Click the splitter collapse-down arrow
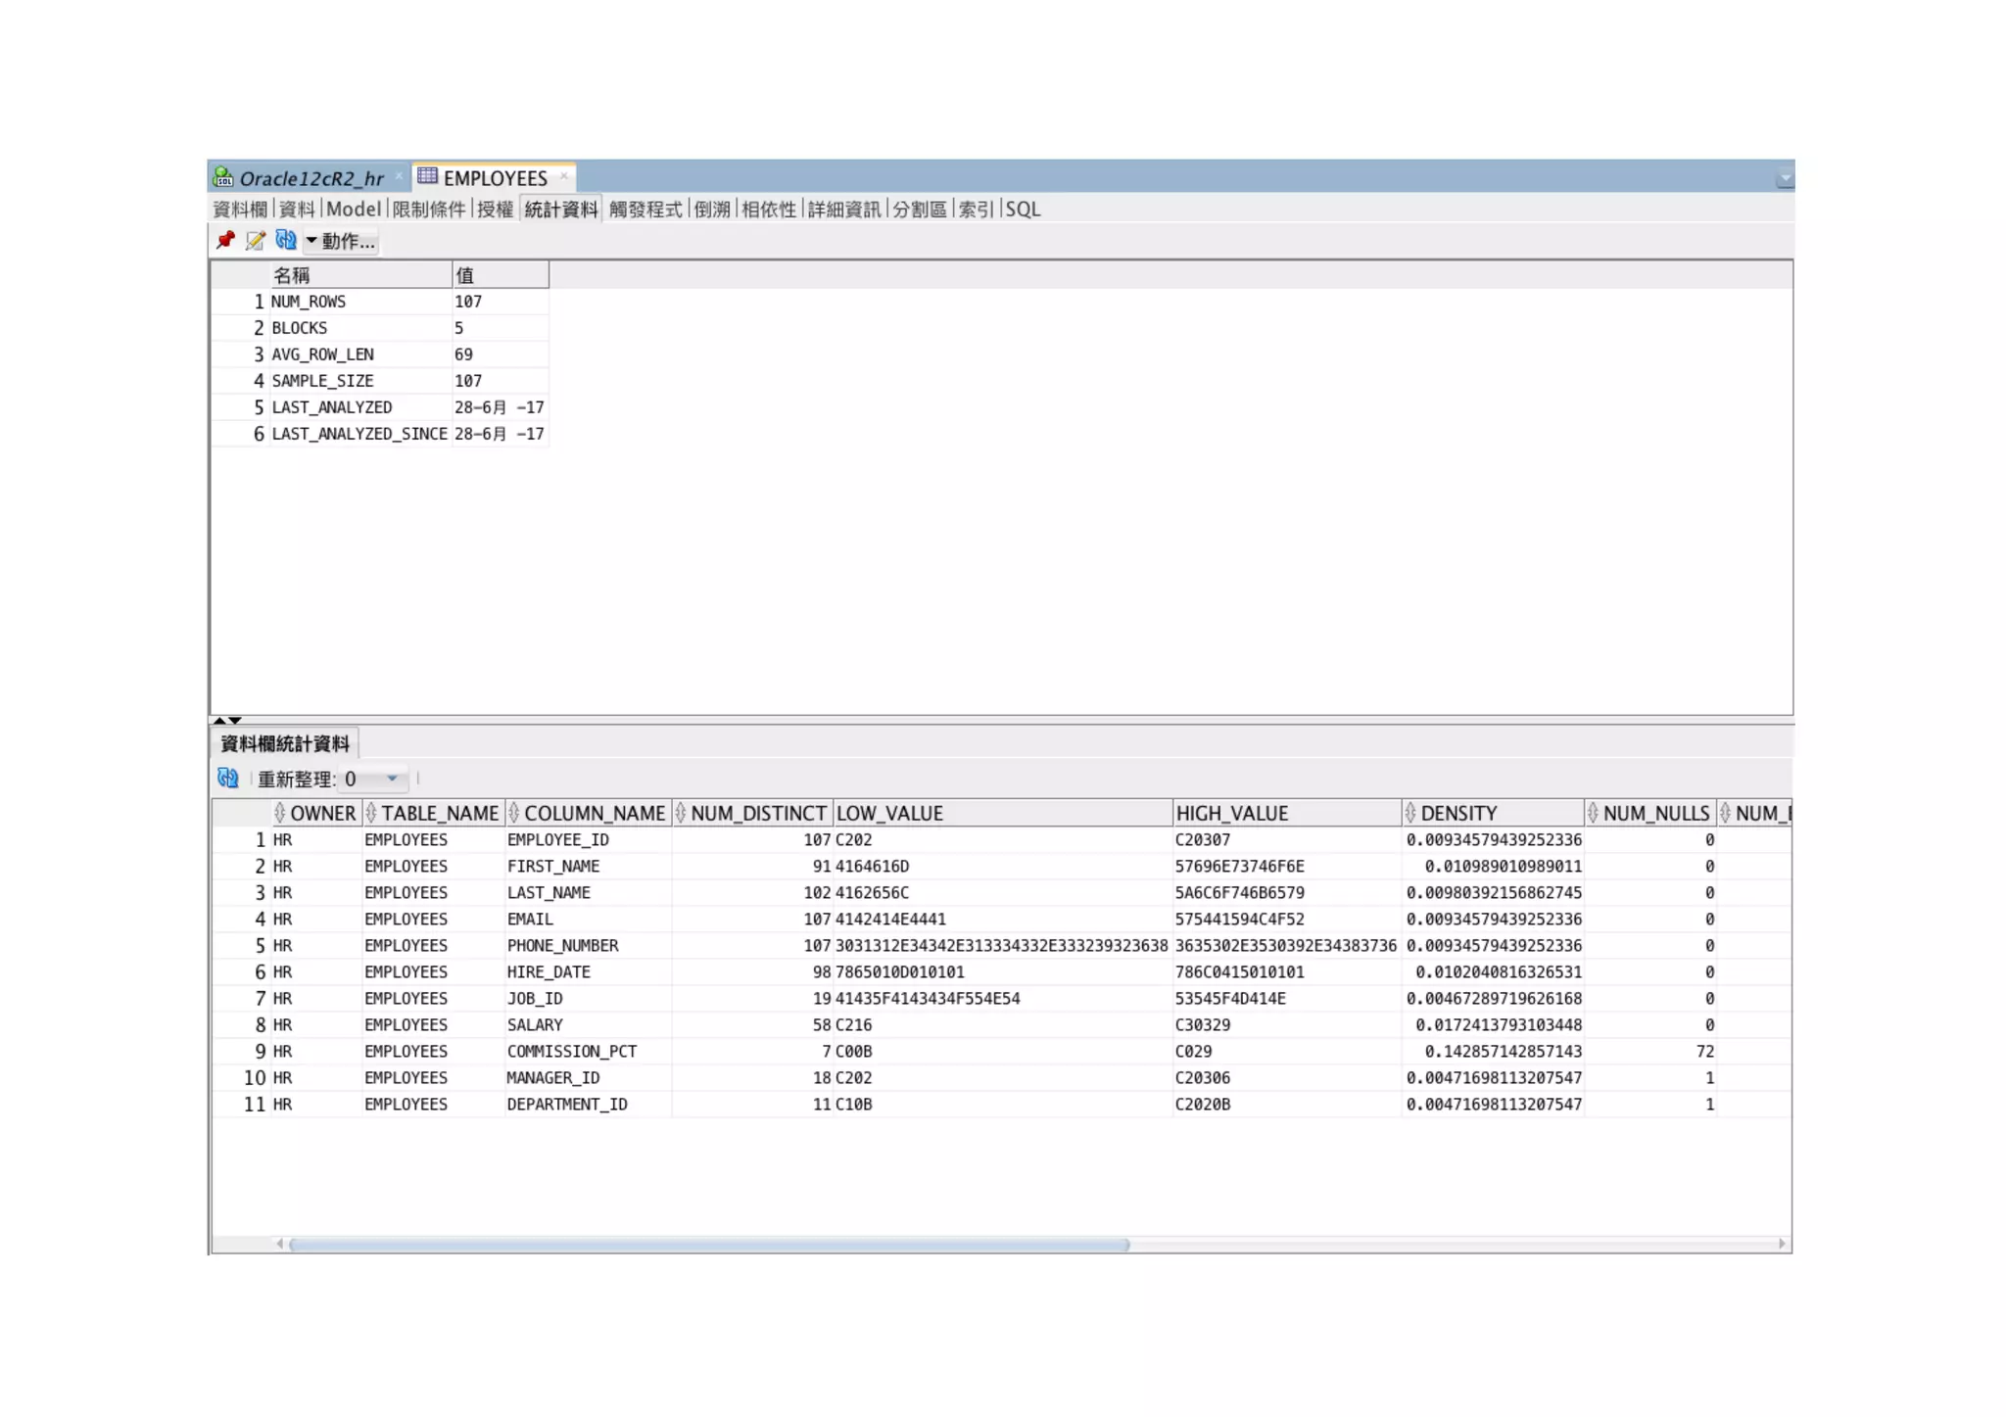The image size is (2006, 1417). (x=235, y=721)
